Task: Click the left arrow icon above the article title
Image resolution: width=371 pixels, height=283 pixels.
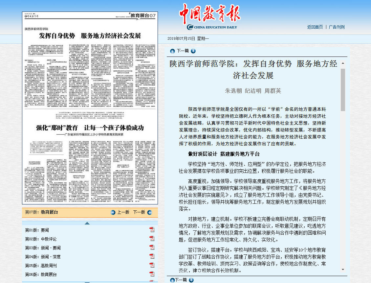Action: [172, 51]
